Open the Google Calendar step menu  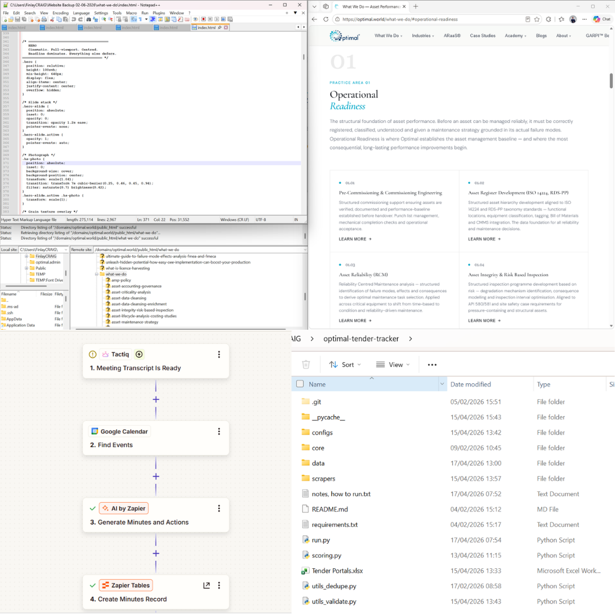tap(219, 432)
